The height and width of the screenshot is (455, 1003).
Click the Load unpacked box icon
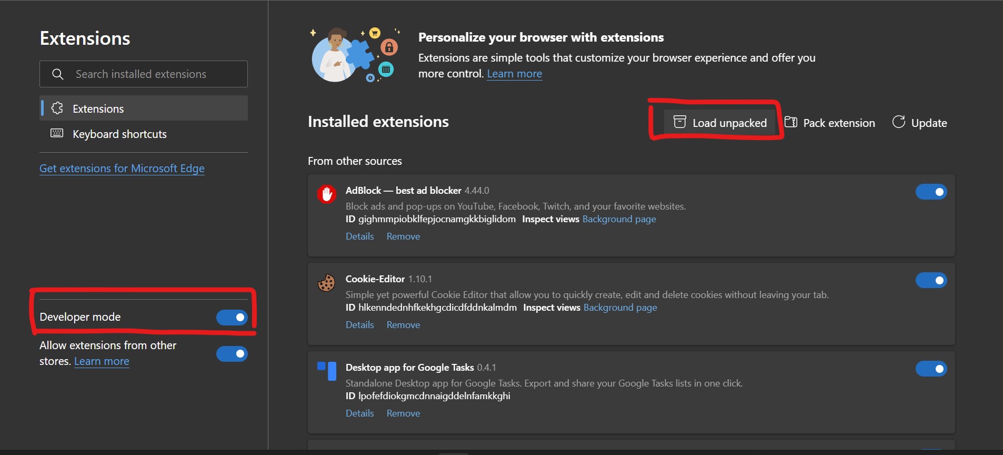pos(680,122)
